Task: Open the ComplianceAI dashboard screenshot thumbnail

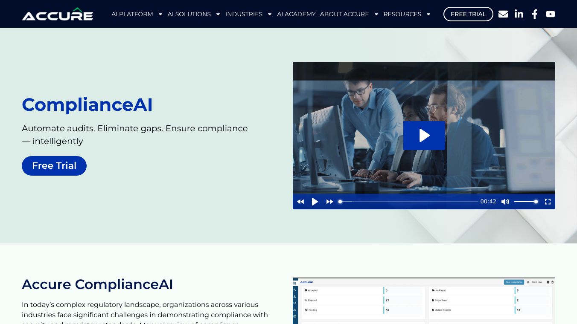Action: point(424,301)
